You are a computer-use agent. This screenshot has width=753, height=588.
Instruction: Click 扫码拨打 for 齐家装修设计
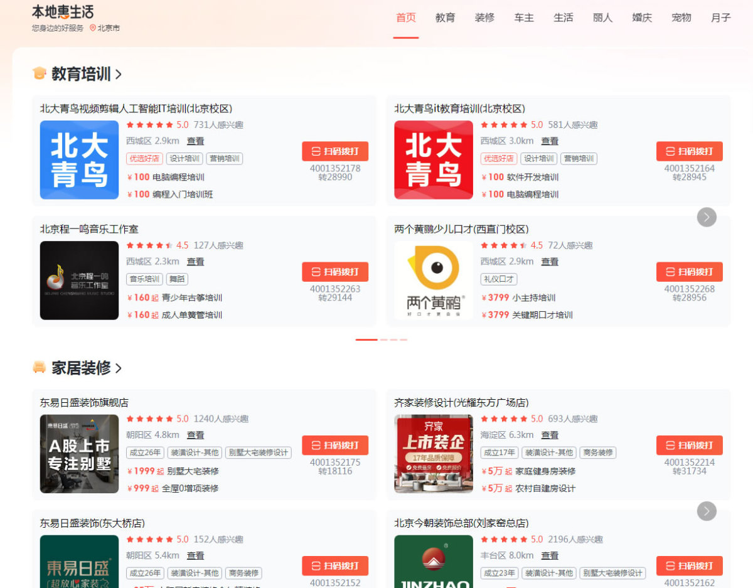(690, 445)
